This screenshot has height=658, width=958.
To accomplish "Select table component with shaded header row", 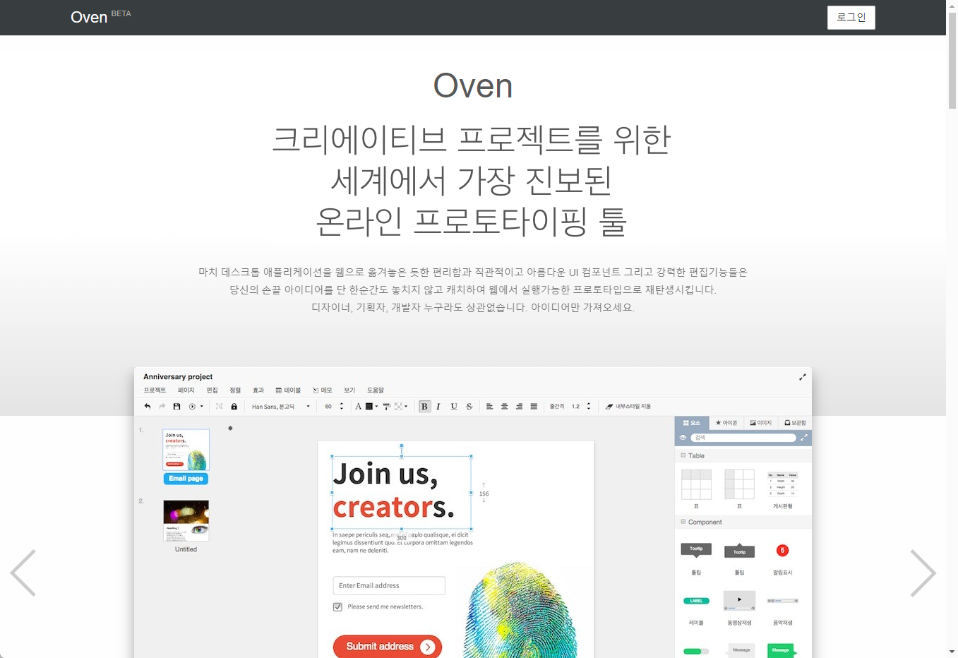I will (x=696, y=484).
